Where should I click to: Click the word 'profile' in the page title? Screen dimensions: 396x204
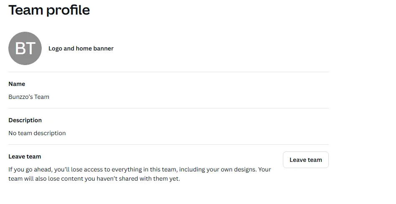coord(68,10)
